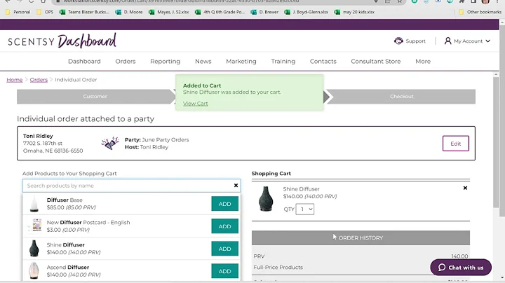Expand the My Account dropdown chevron
The image size is (505, 283).
488,41
